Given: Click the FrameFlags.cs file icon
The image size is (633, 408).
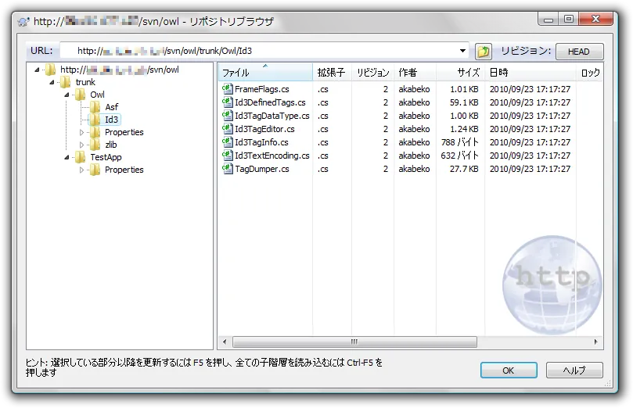Looking at the screenshot, I should tap(228, 89).
